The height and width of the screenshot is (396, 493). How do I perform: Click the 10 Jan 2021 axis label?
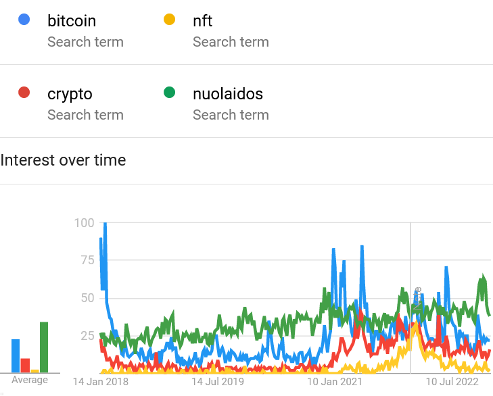tap(335, 382)
